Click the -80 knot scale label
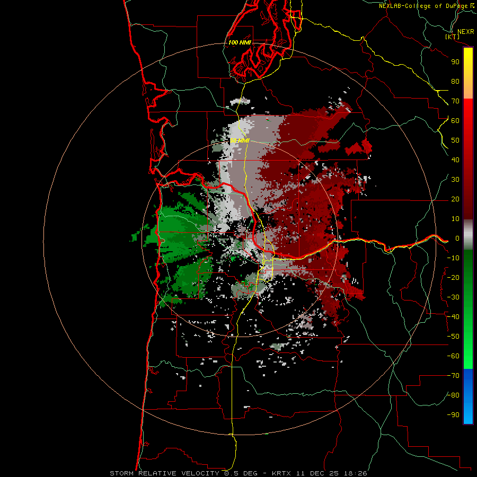Viewport: 477px width, 477px height. pyautogui.click(x=453, y=395)
